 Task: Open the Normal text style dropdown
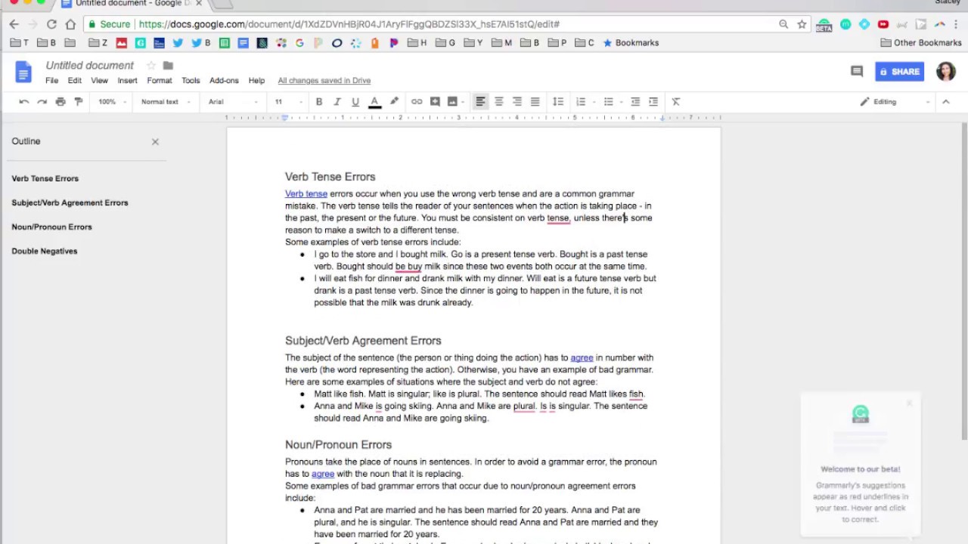click(165, 102)
